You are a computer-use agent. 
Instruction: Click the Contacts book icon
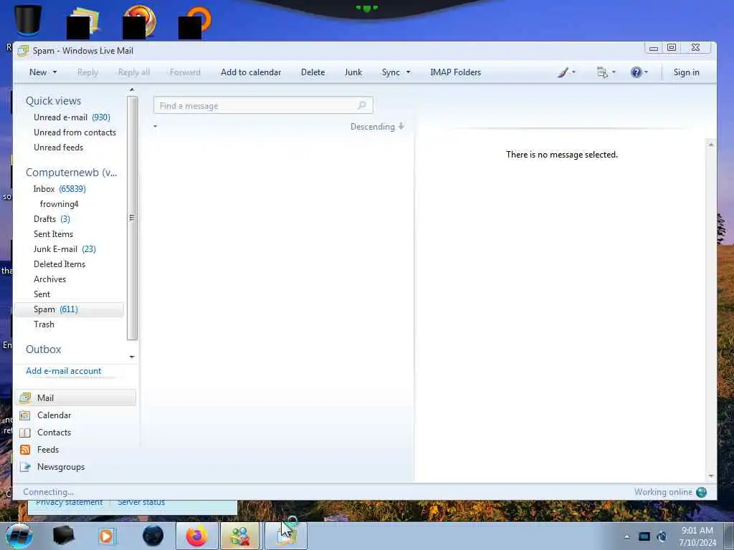point(25,433)
